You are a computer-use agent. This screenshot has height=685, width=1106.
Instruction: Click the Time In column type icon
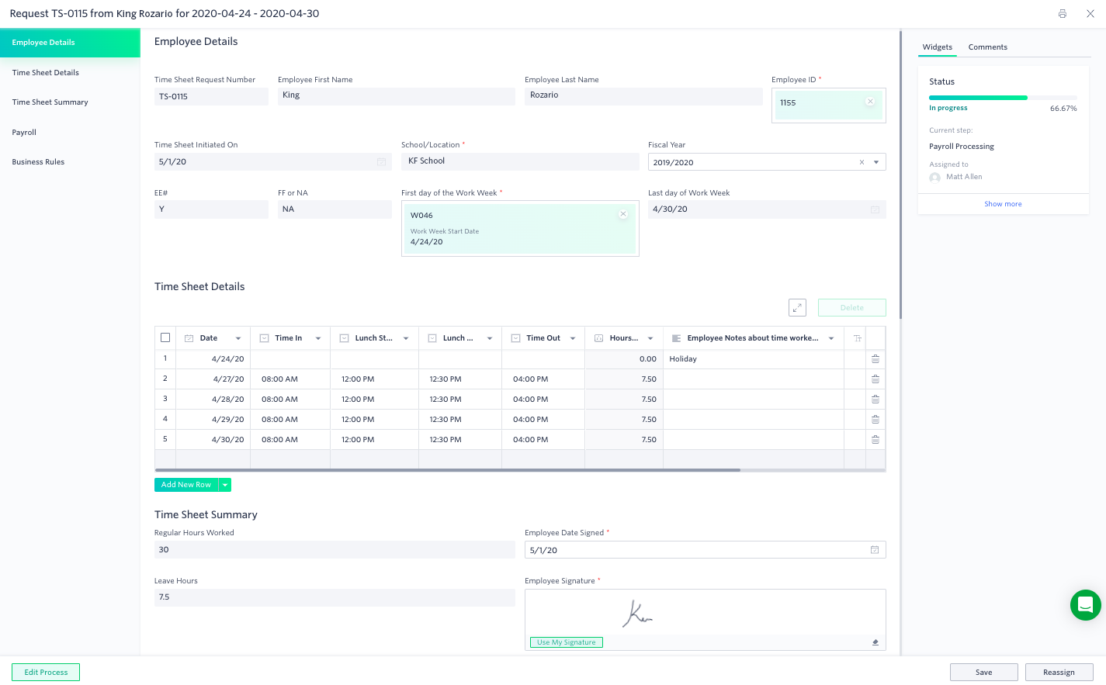[264, 338]
